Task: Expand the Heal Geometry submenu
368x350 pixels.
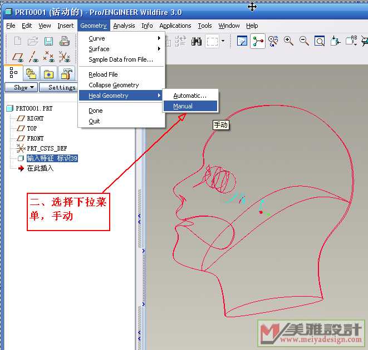Action: [x=121, y=96]
